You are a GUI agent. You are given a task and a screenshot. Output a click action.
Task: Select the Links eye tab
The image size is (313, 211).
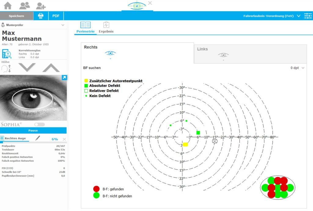click(x=250, y=54)
